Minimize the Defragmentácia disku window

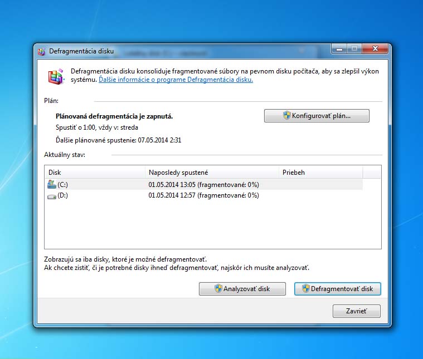(339, 49)
